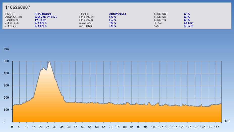Click the date value 26.06.2011 09:07:21

pyautogui.click(x=45, y=17)
